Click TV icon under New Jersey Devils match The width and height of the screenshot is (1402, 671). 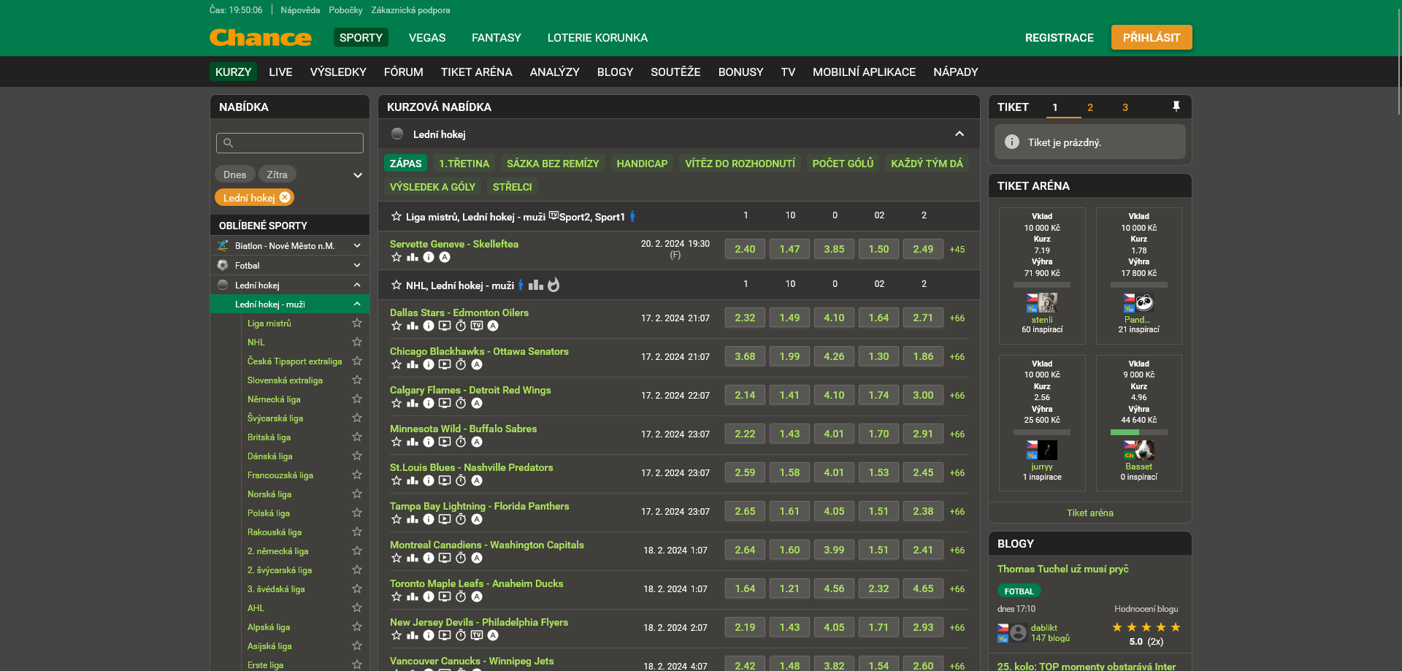[x=477, y=635]
